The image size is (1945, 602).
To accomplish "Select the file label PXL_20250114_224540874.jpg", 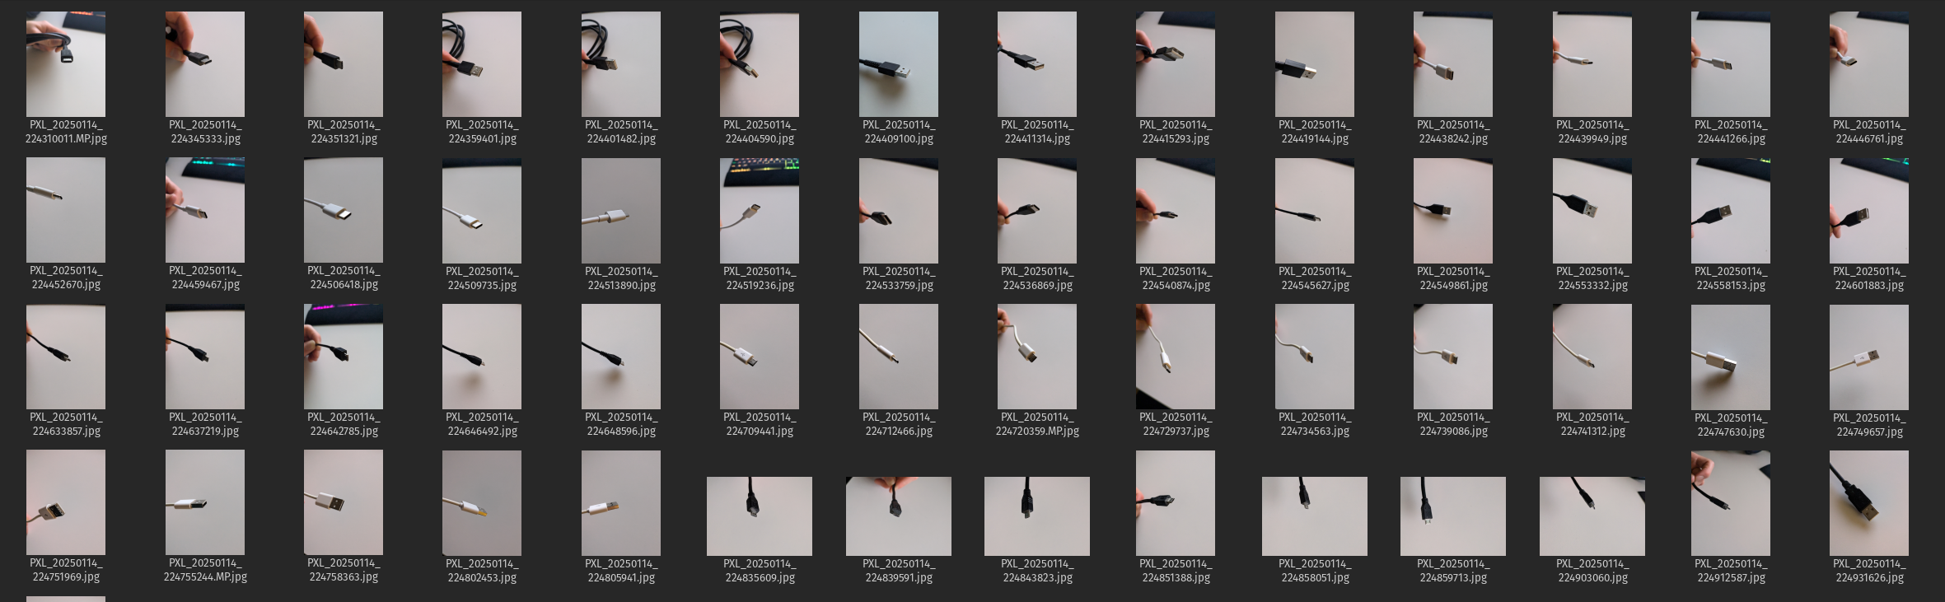I will tap(1176, 278).
